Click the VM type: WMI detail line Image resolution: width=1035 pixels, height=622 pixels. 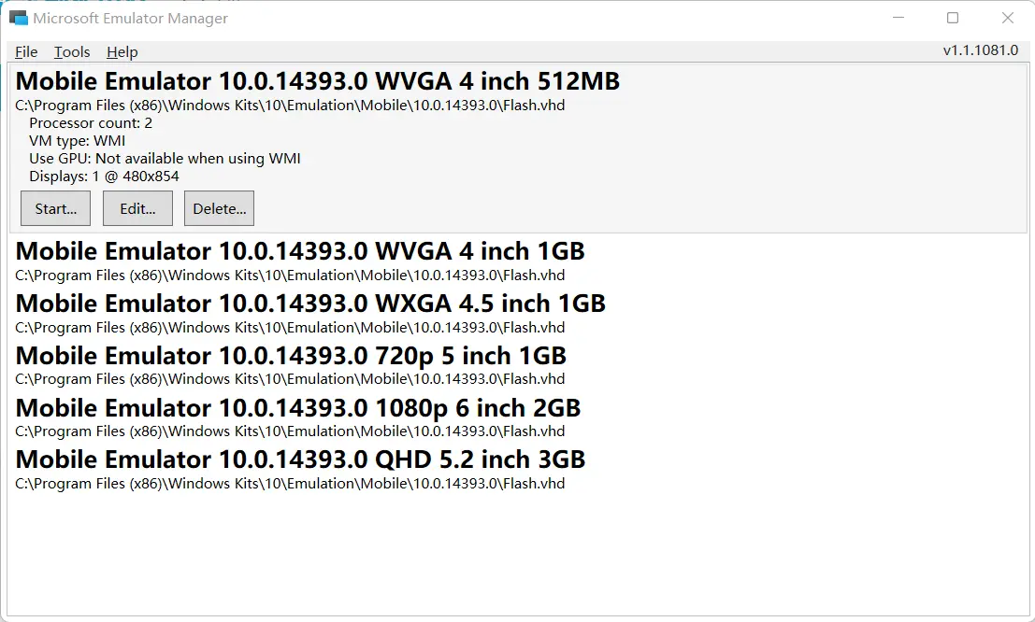tap(77, 141)
